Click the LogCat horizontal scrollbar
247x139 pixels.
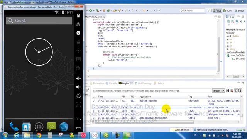tap(144, 122)
